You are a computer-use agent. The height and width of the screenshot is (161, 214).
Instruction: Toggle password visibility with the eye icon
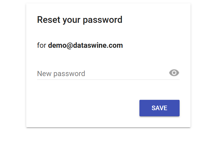(x=174, y=73)
